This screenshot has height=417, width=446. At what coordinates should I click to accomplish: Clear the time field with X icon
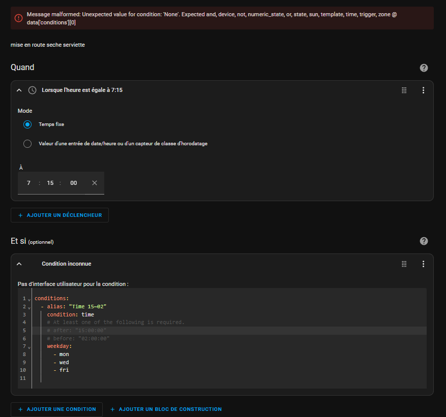(x=95, y=183)
